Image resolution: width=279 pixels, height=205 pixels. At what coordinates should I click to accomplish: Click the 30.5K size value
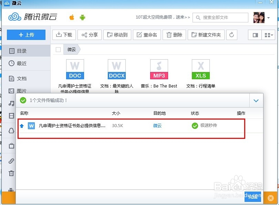117,126
